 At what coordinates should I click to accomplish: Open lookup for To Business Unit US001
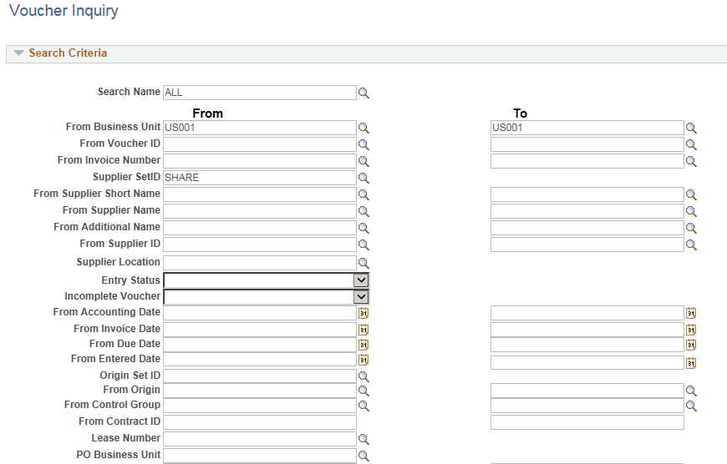pos(691,129)
